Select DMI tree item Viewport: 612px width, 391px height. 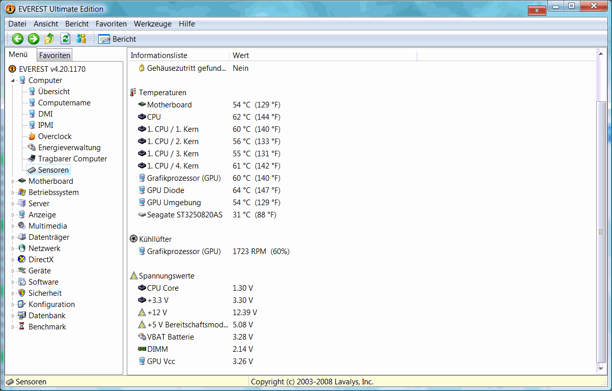click(45, 114)
